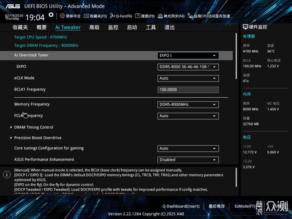Click the help text scrollbar

[x=236, y=177]
